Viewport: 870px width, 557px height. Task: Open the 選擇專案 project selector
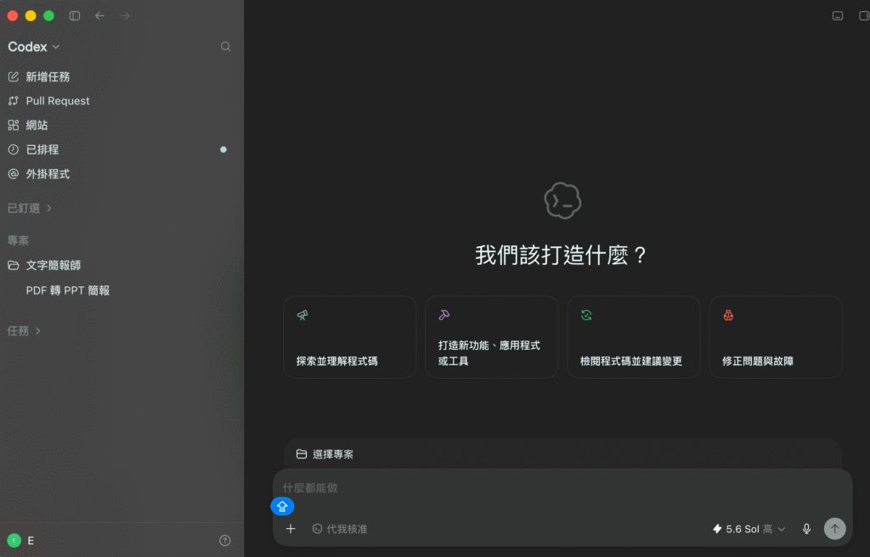pyautogui.click(x=325, y=454)
